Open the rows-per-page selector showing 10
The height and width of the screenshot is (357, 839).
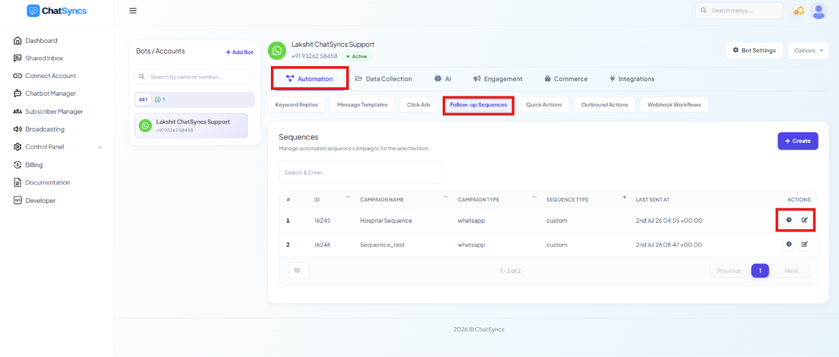[x=299, y=270]
